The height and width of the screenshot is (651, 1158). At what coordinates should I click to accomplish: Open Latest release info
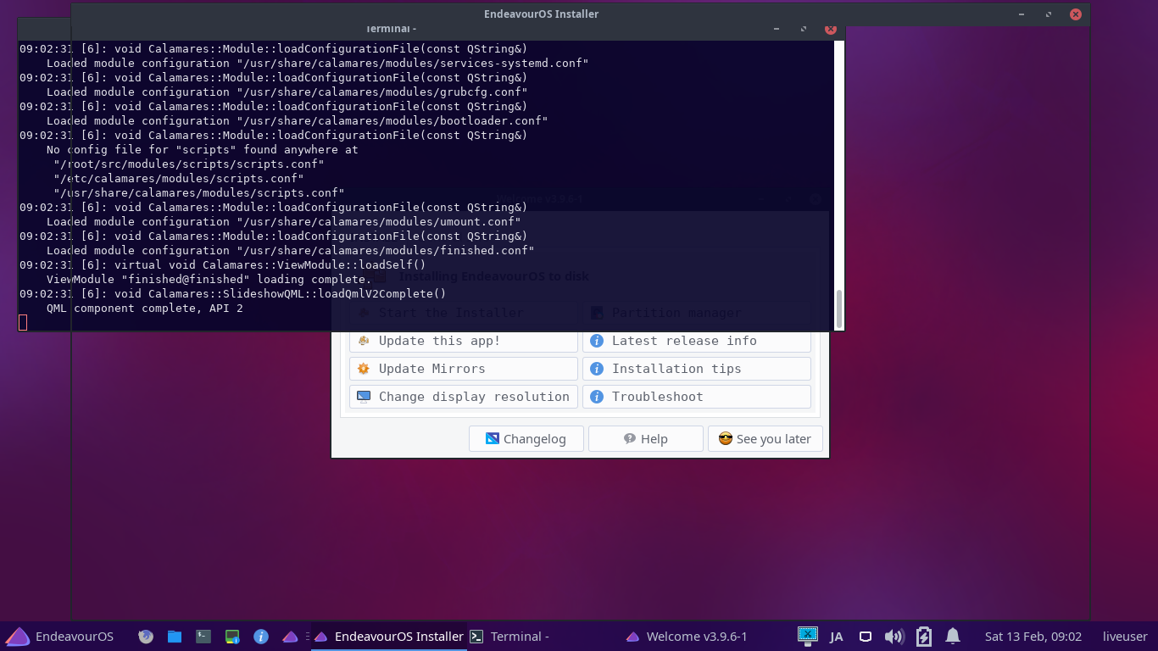tap(696, 341)
